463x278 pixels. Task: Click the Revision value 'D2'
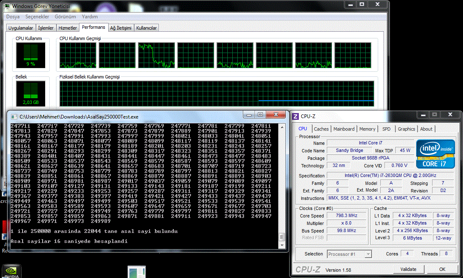(x=443, y=191)
